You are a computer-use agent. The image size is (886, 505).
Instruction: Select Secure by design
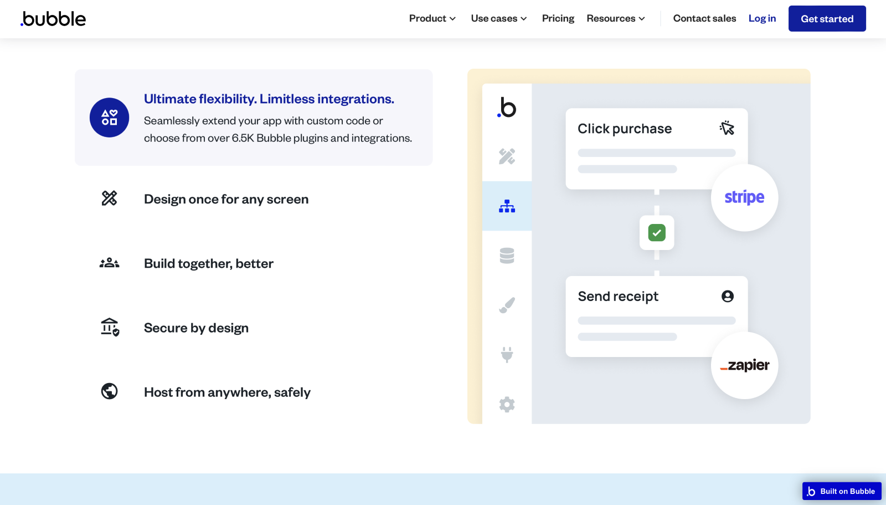tap(197, 328)
